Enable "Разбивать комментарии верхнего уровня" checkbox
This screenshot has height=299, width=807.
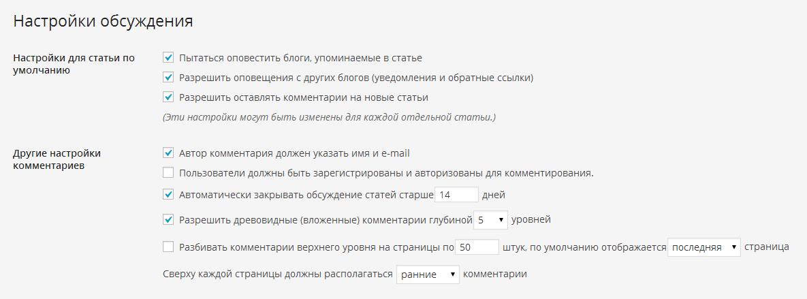(168, 247)
